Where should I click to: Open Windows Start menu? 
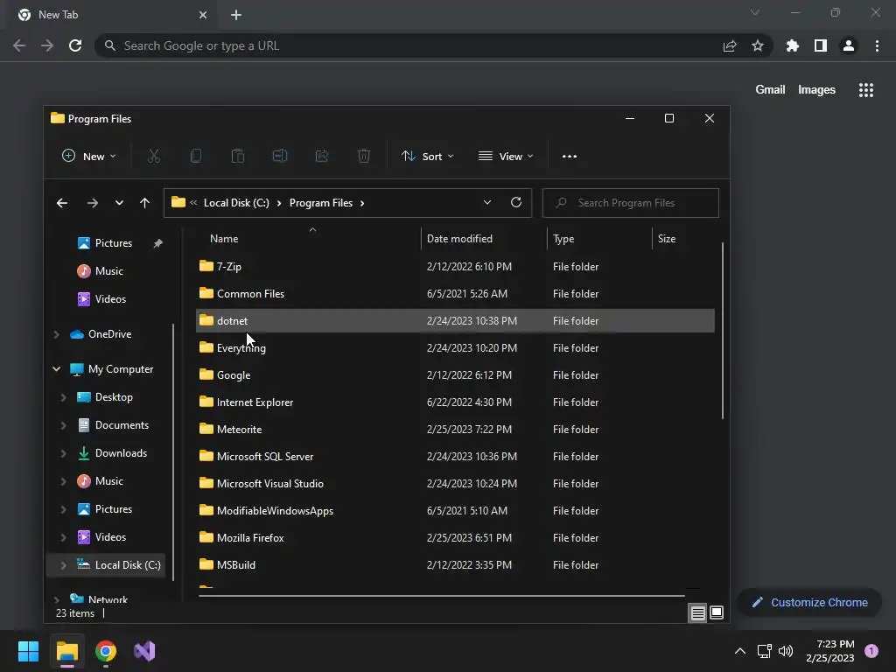pos(28,651)
